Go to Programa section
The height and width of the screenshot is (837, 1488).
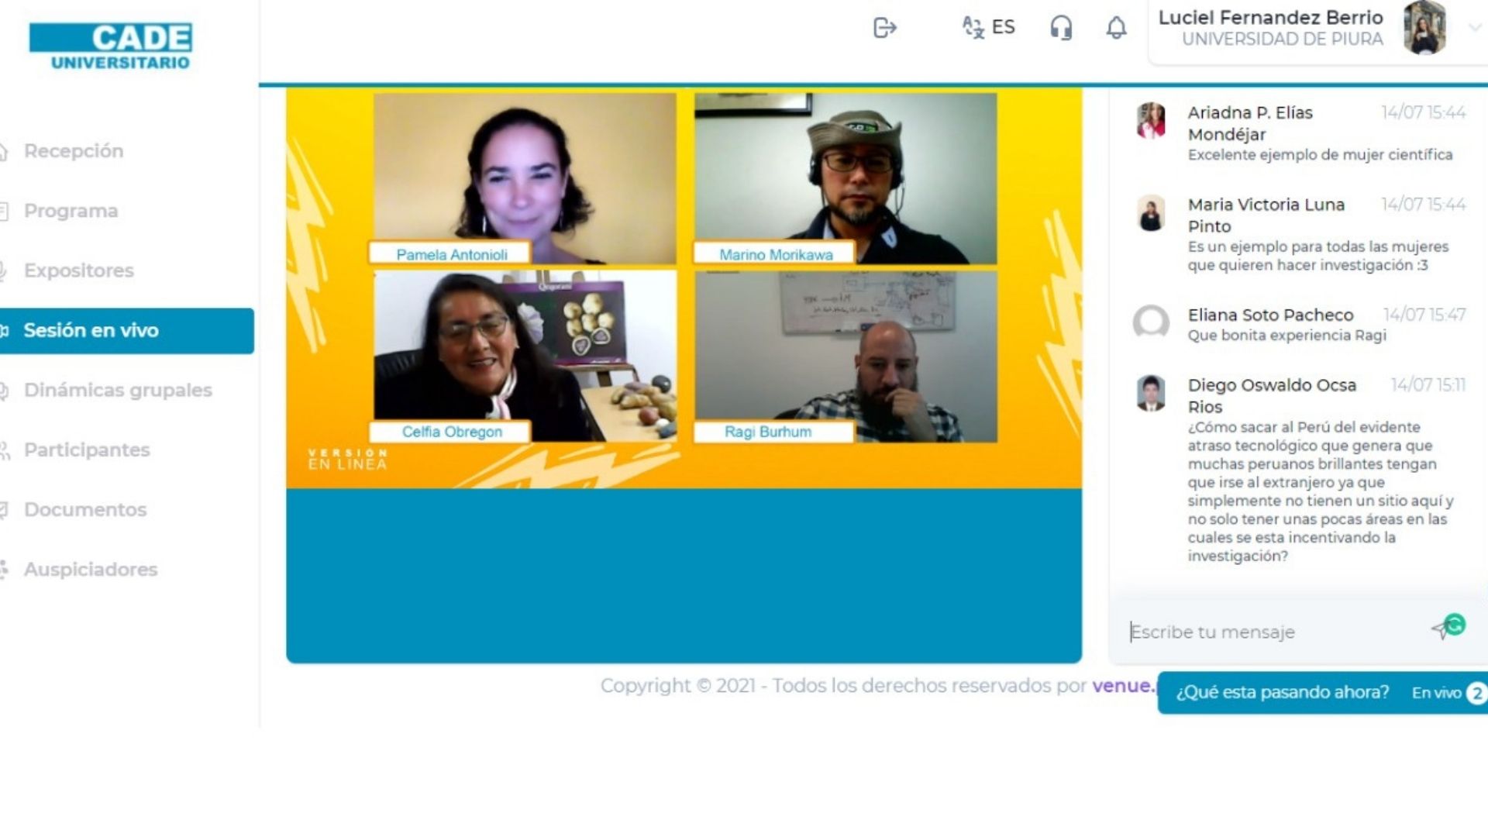tap(71, 211)
